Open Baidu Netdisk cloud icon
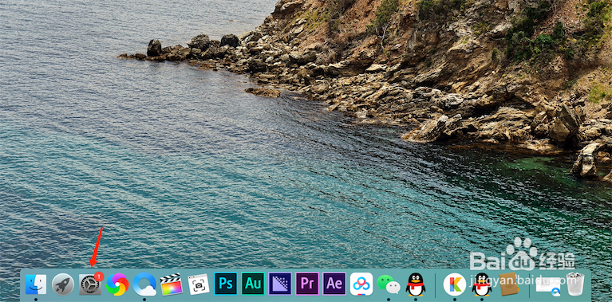This screenshot has width=612, height=302. [x=361, y=284]
